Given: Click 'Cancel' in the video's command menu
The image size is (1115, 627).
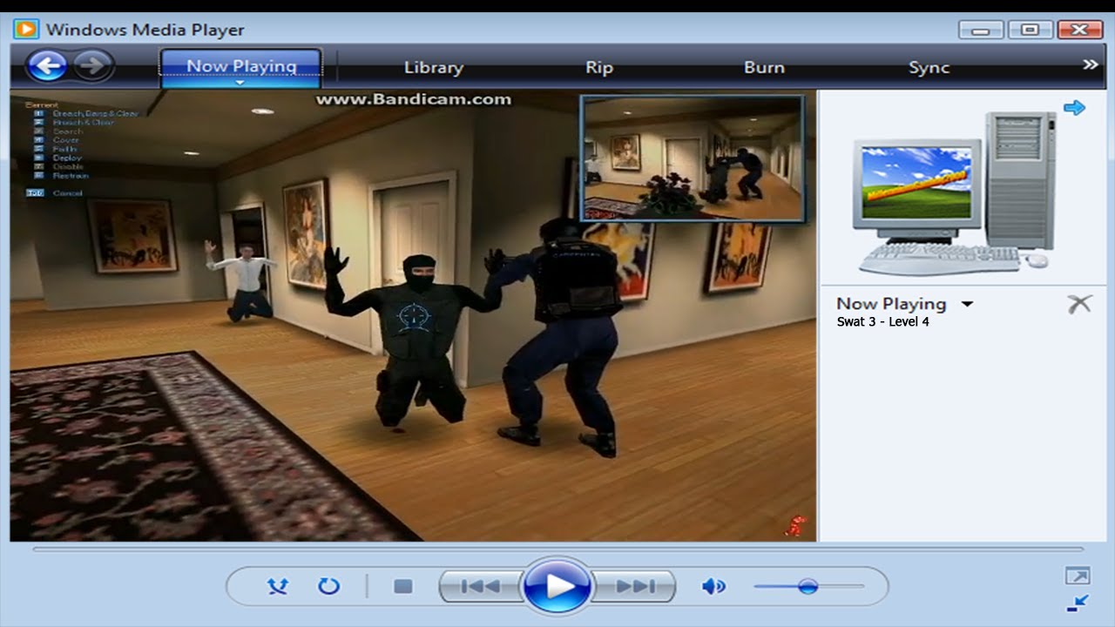Looking at the screenshot, I should tap(67, 193).
